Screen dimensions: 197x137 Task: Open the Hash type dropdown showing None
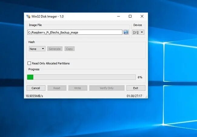point(37,49)
